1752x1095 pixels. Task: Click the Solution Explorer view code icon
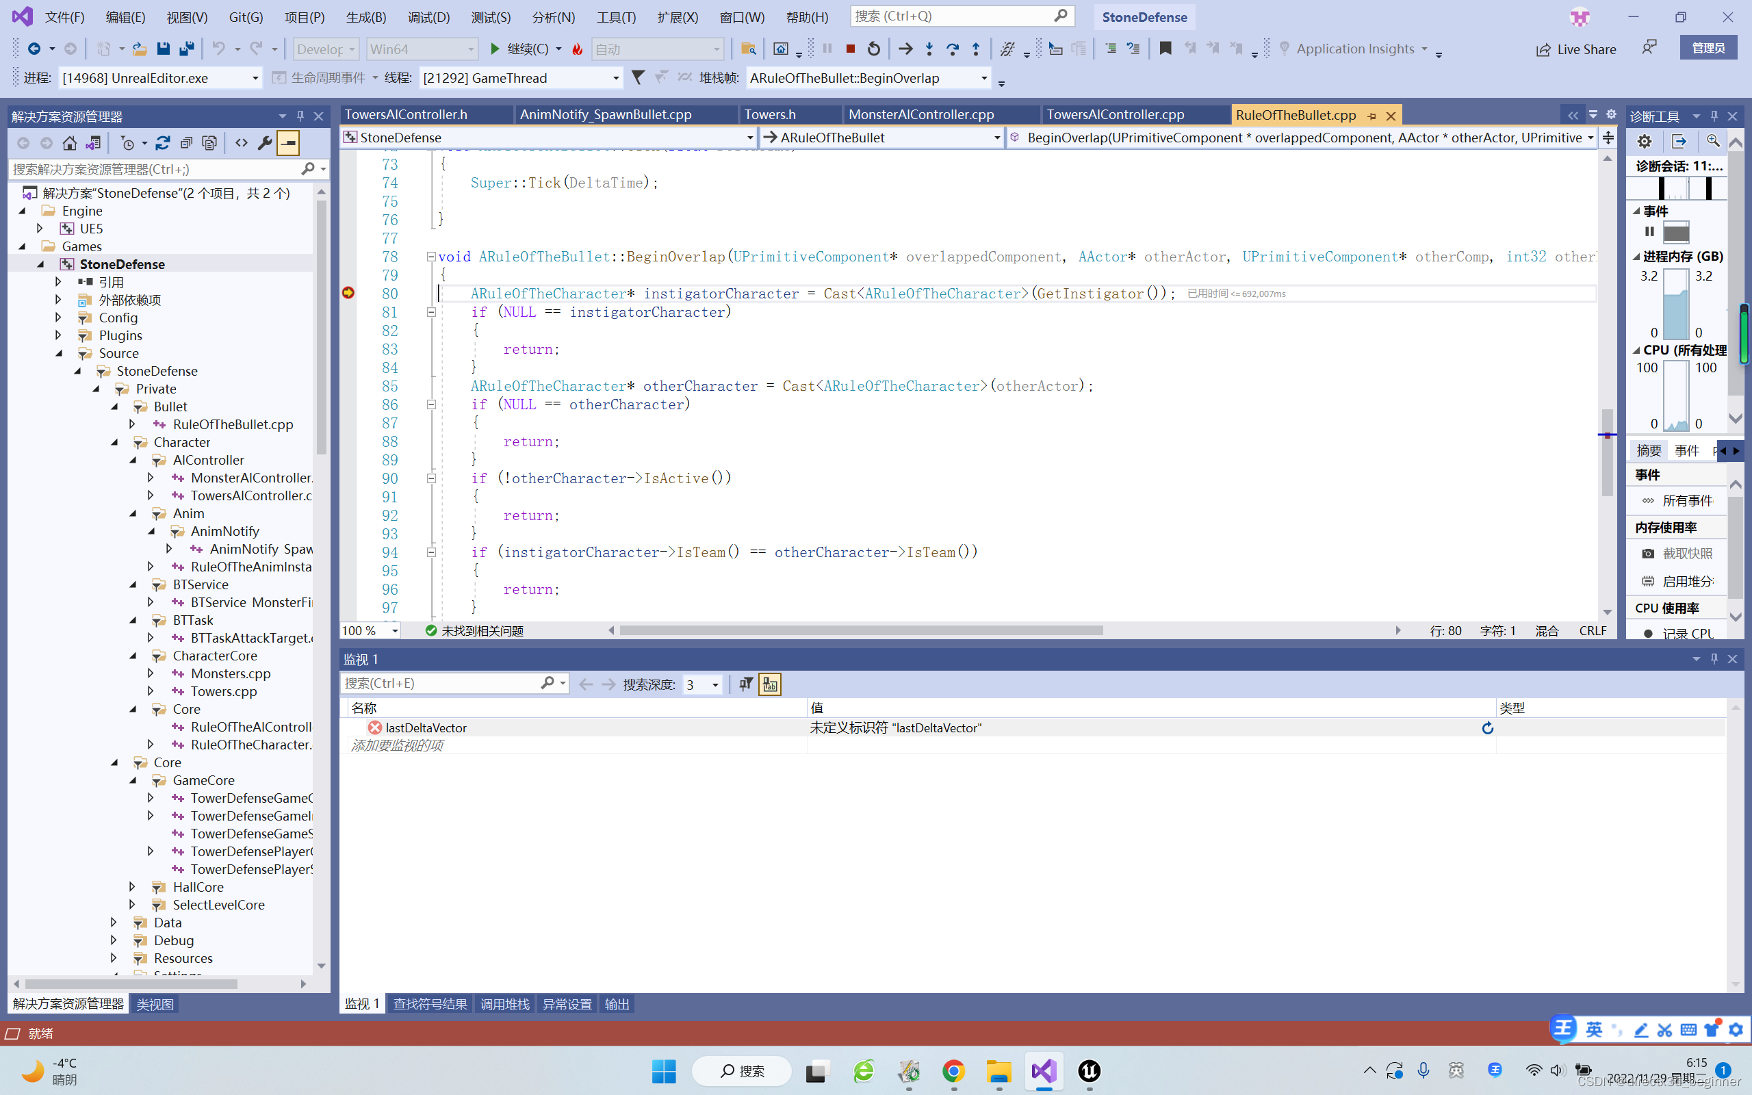pyautogui.click(x=241, y=144)
